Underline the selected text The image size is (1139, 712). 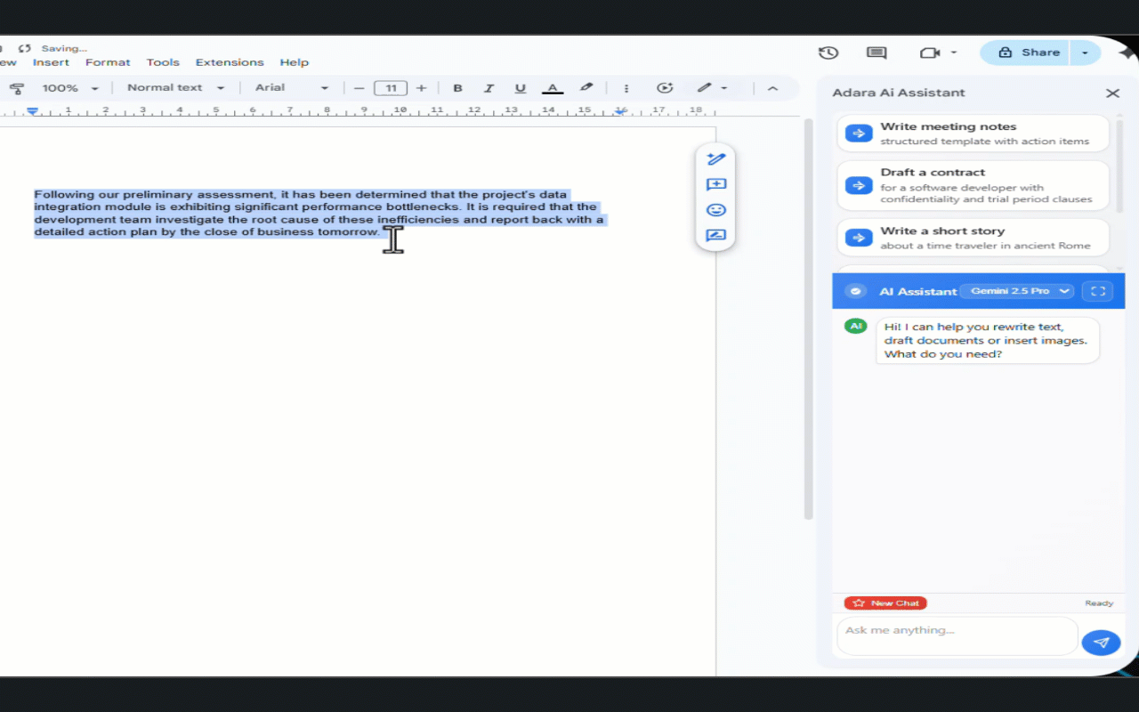(520, 87)
